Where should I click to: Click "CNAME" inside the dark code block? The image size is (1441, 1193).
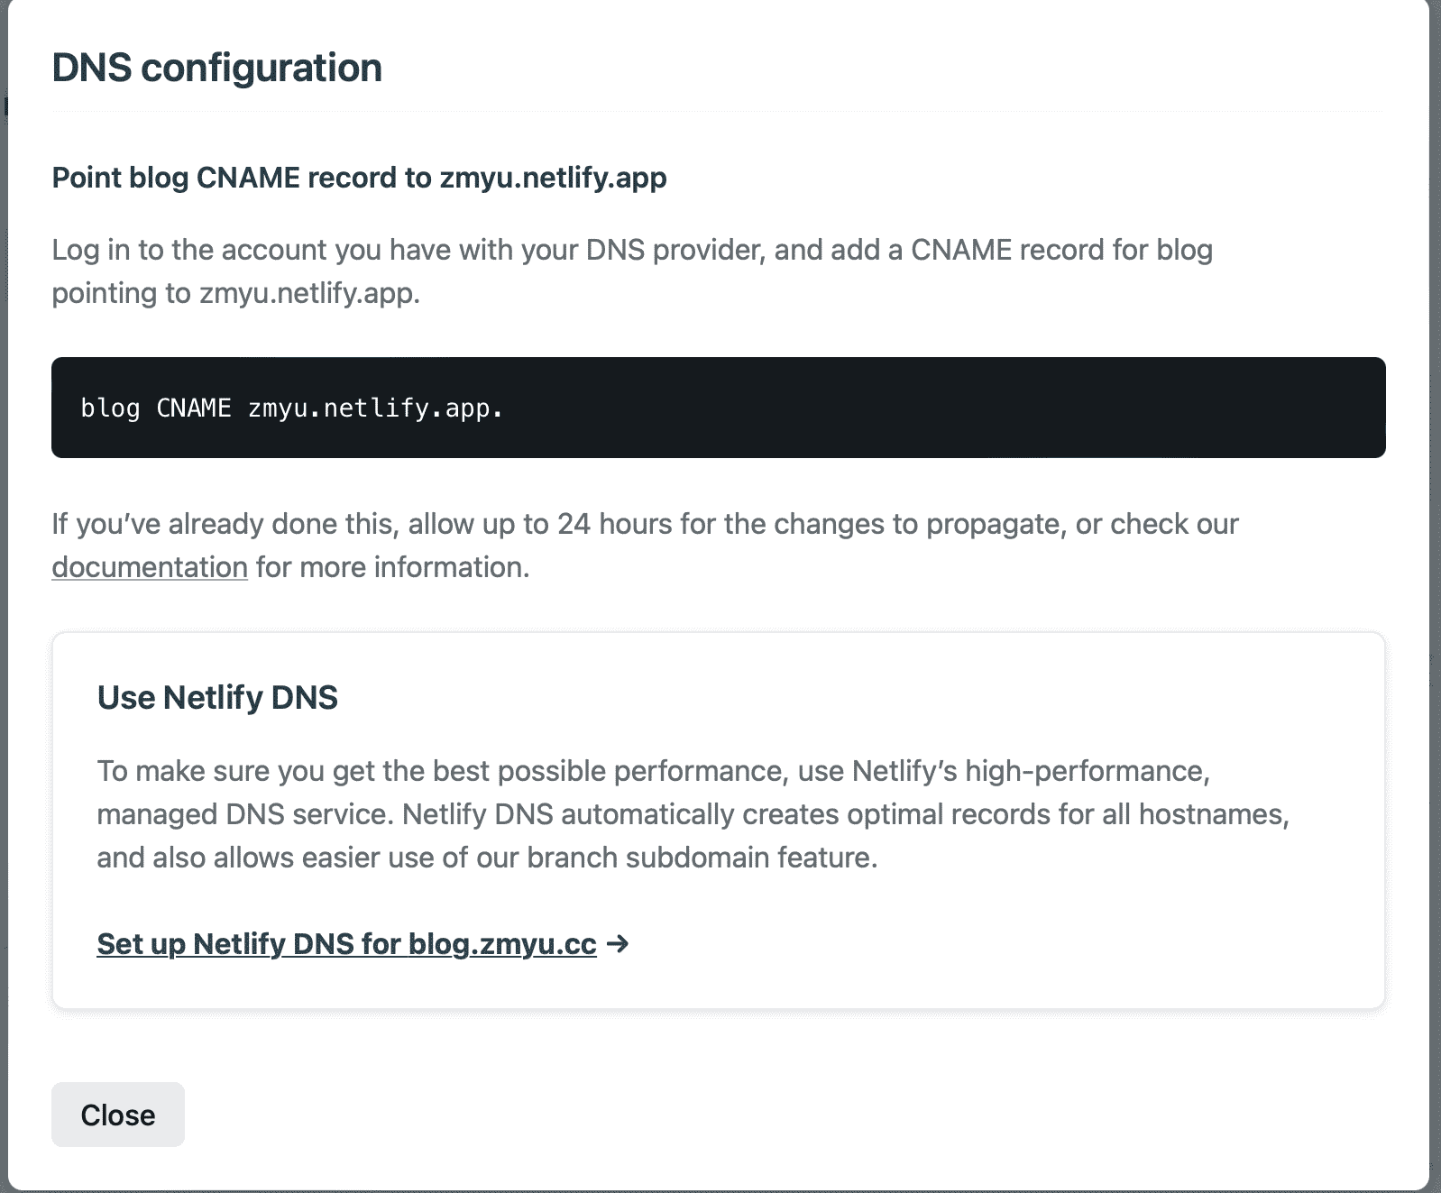coord(194,408)
